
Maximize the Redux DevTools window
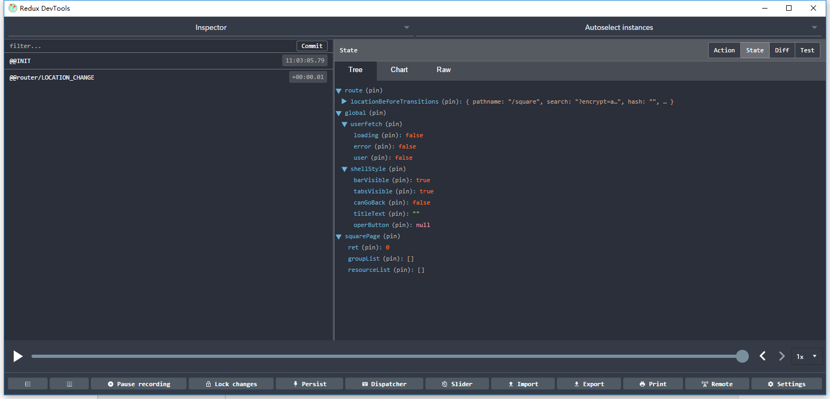click(x=789, y=8)
